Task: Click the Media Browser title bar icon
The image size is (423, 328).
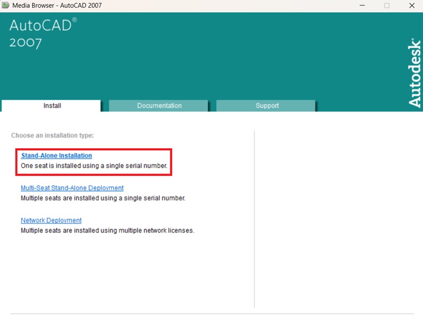Action: (6, 5)
